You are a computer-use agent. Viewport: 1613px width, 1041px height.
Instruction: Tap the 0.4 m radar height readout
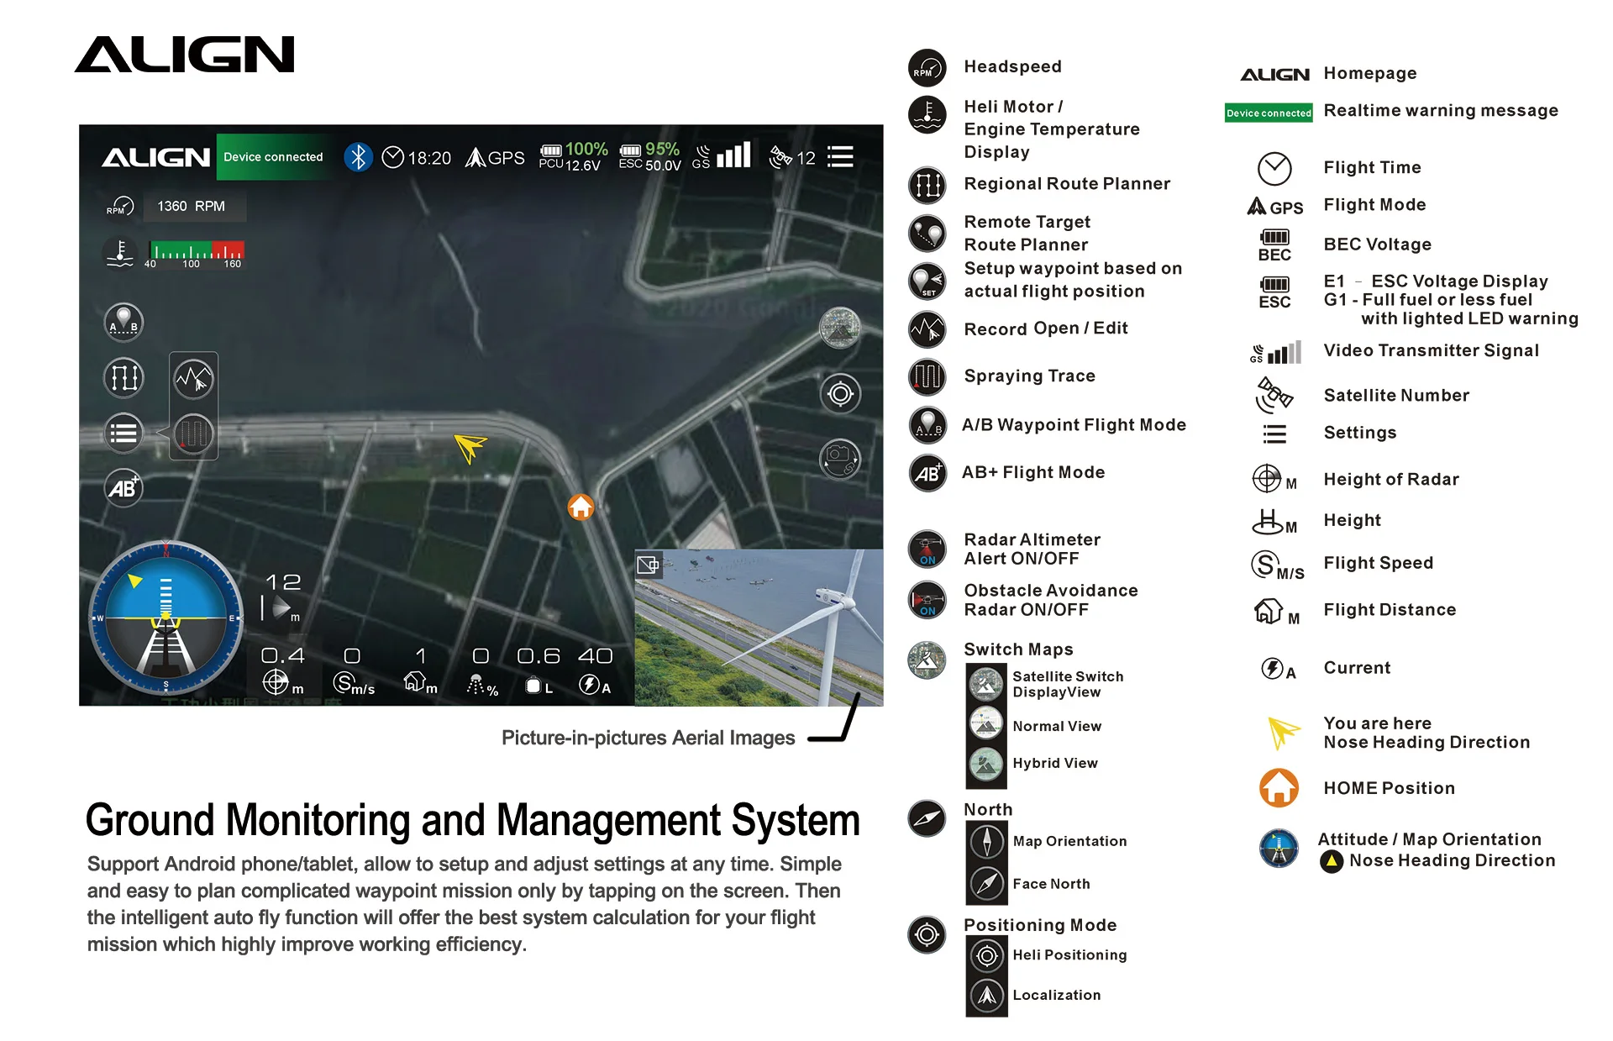coord(283,670)
